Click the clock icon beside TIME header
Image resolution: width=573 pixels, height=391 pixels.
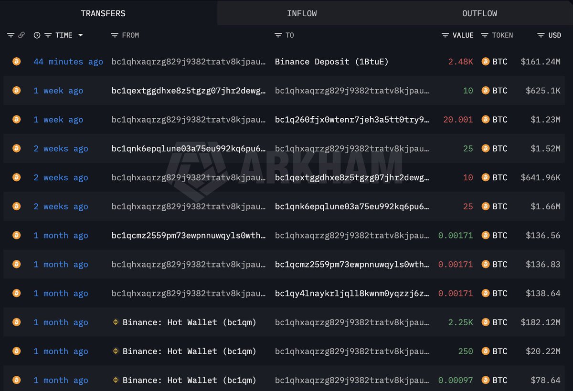pyautogui.click(x=37, y=35)
